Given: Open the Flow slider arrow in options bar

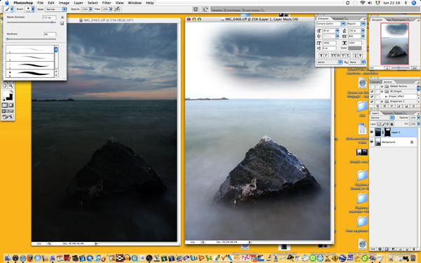Looking at the screenshot, I should (111, 9).
